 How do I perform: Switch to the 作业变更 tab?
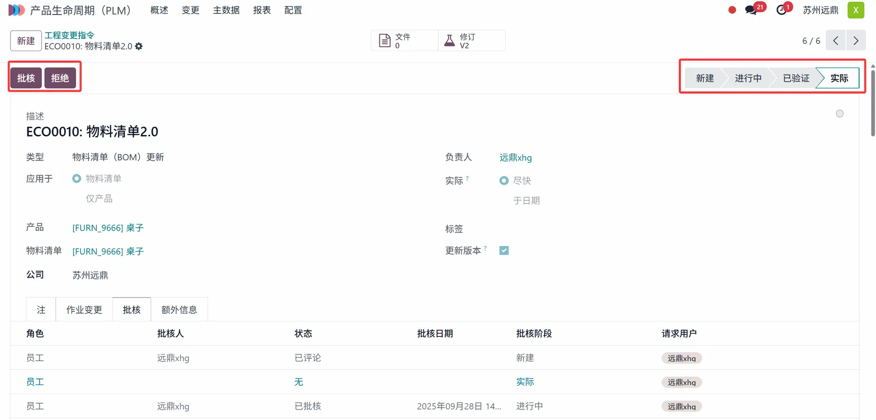[x=84, y=310]
